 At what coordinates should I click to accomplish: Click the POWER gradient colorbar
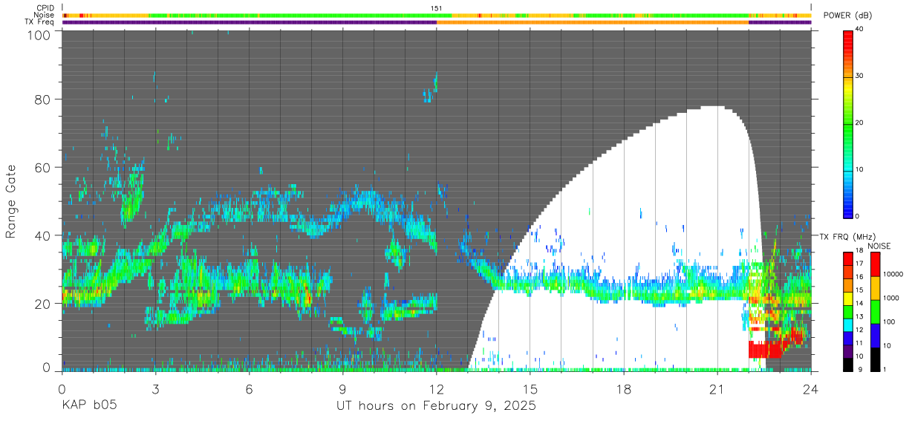[x=847, y=123]
